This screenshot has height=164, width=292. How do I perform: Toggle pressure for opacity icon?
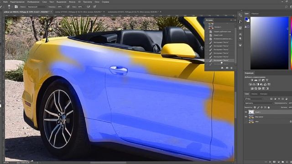[x=68, y=7]
